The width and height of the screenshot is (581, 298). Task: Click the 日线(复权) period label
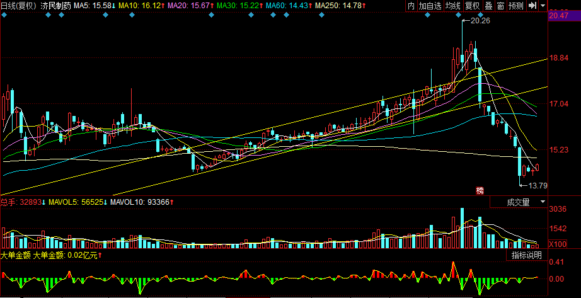[18, 6]
